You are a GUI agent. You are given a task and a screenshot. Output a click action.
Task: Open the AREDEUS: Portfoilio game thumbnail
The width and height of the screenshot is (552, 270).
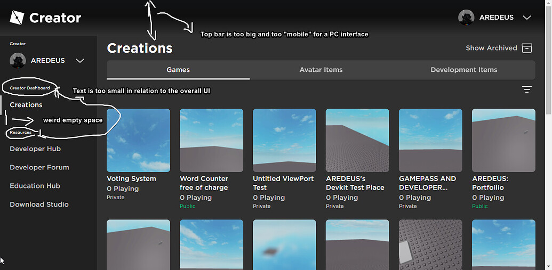503,140
